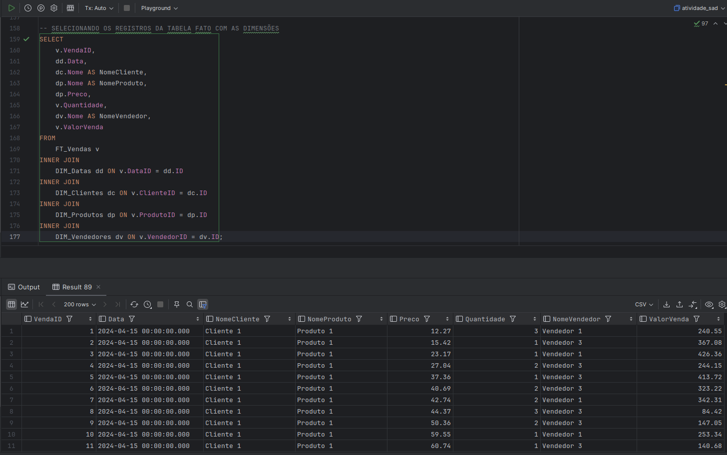The image size is (727, 455).
Task: Sort by VendaID using its sort arrows
Action: coord(90,319)
